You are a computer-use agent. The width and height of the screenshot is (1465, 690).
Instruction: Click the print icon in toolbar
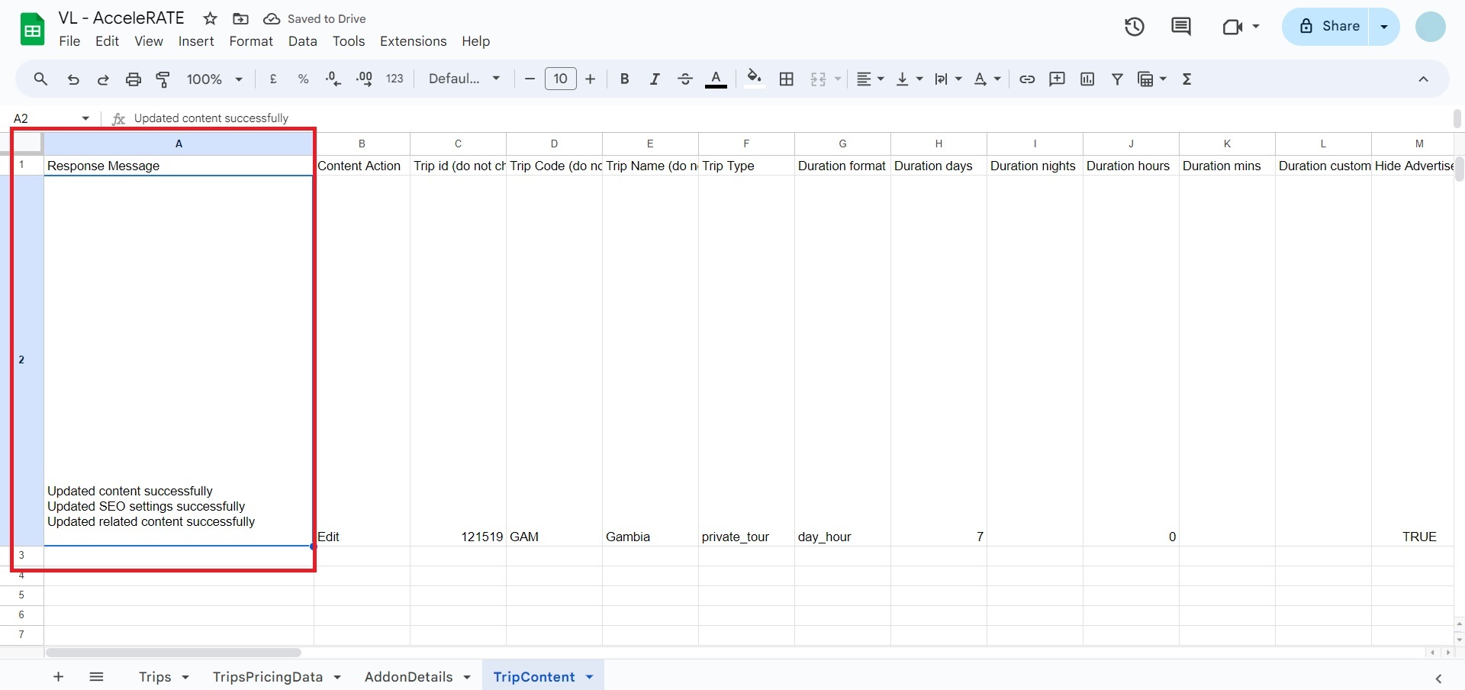[x=134, y=79]
